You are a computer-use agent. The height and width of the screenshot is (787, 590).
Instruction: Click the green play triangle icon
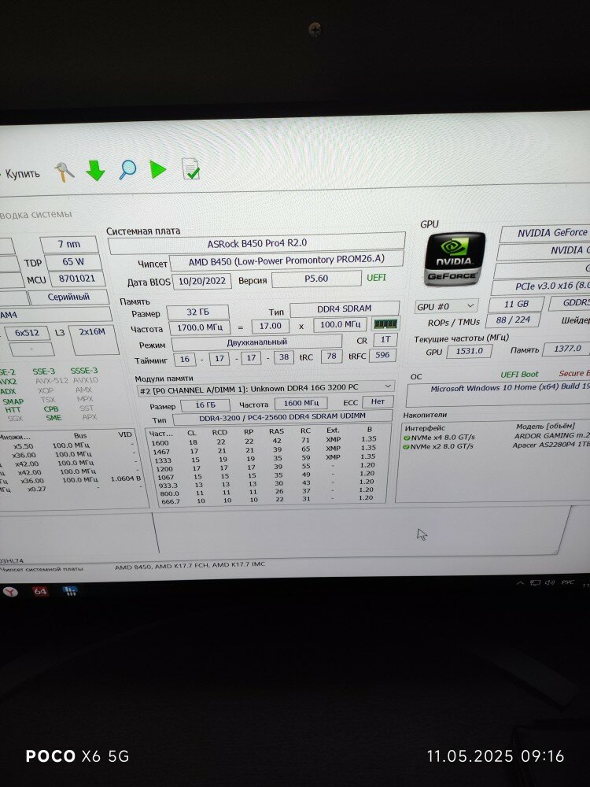point(157,169)
